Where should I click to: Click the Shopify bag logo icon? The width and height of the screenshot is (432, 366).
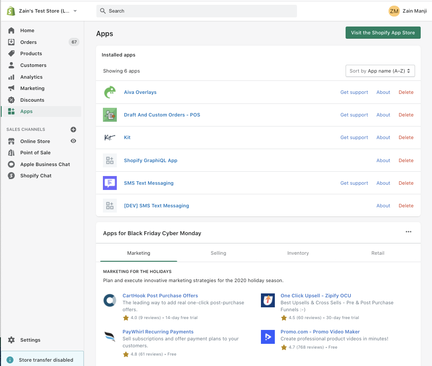tap(11, 11)
